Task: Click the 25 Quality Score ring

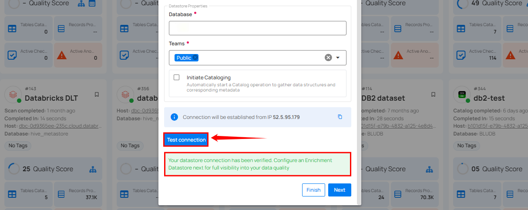Action: [x=13, y=169]
